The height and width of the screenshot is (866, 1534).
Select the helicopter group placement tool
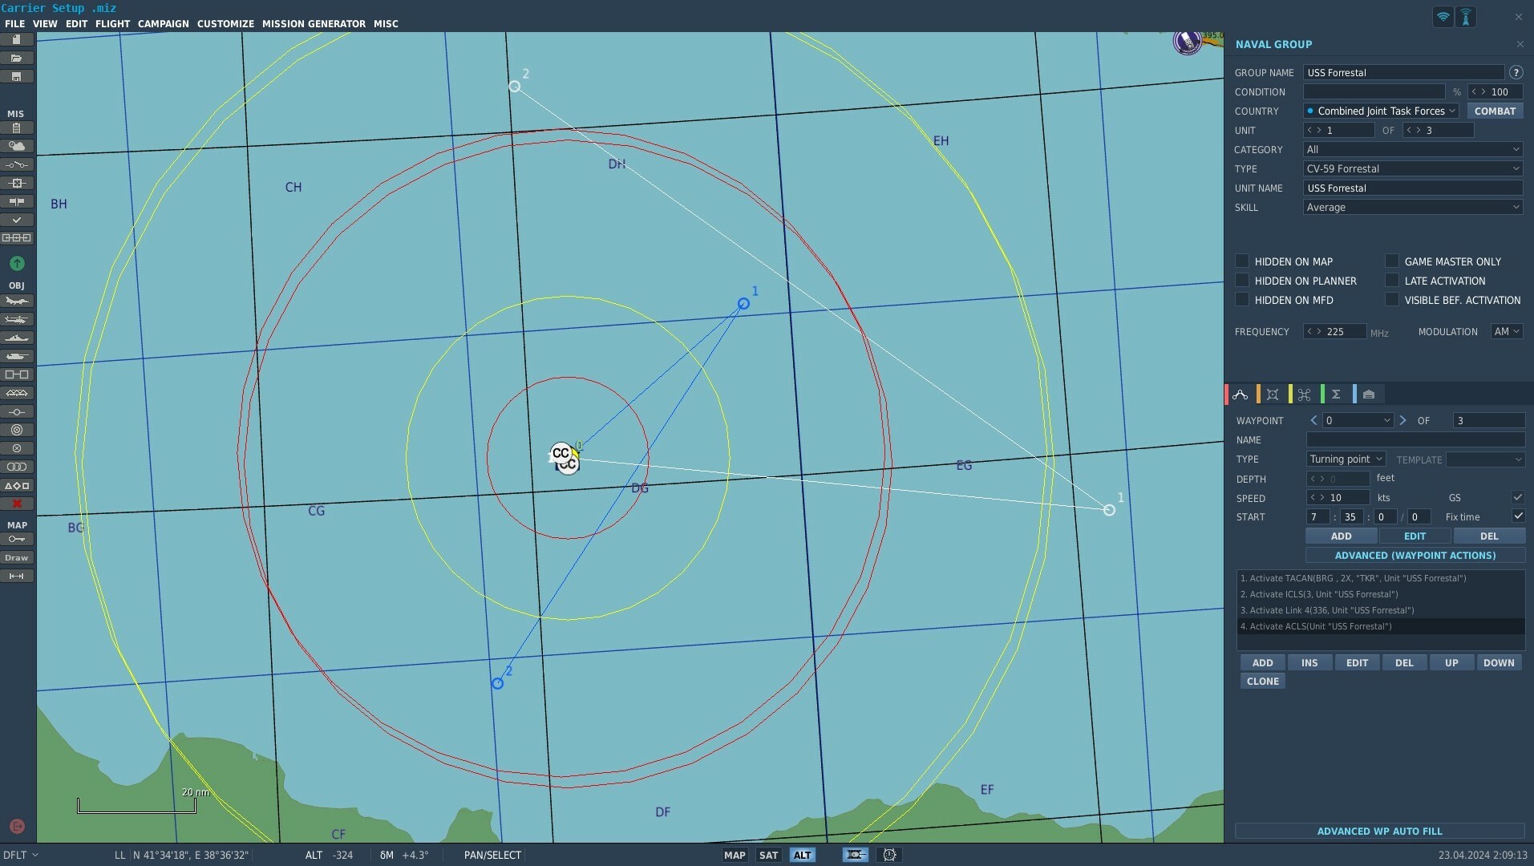(x=17, y=320)
